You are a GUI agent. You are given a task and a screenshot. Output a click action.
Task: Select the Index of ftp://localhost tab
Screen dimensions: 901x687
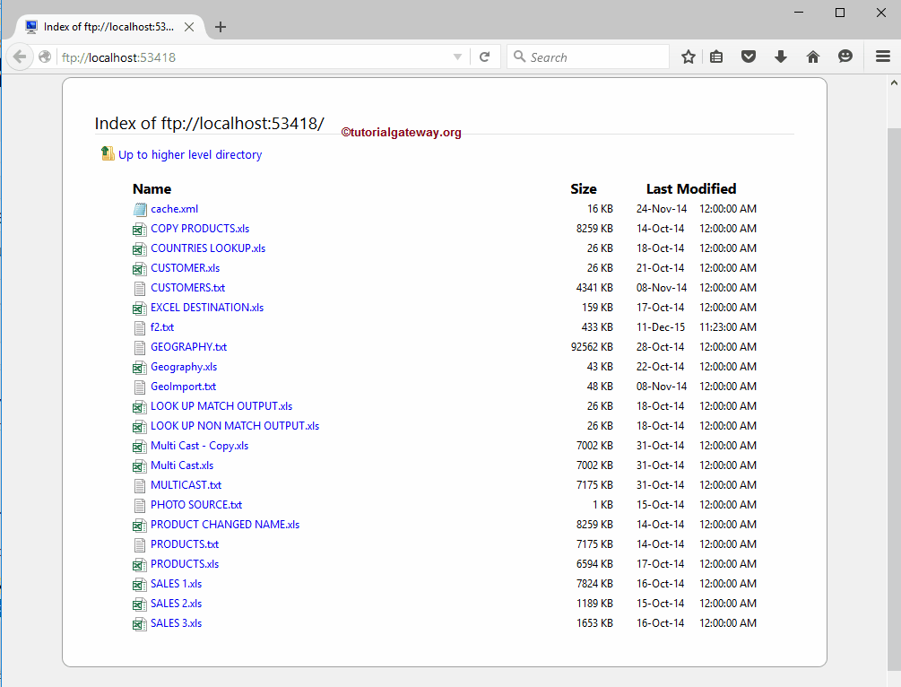[108, 27]
